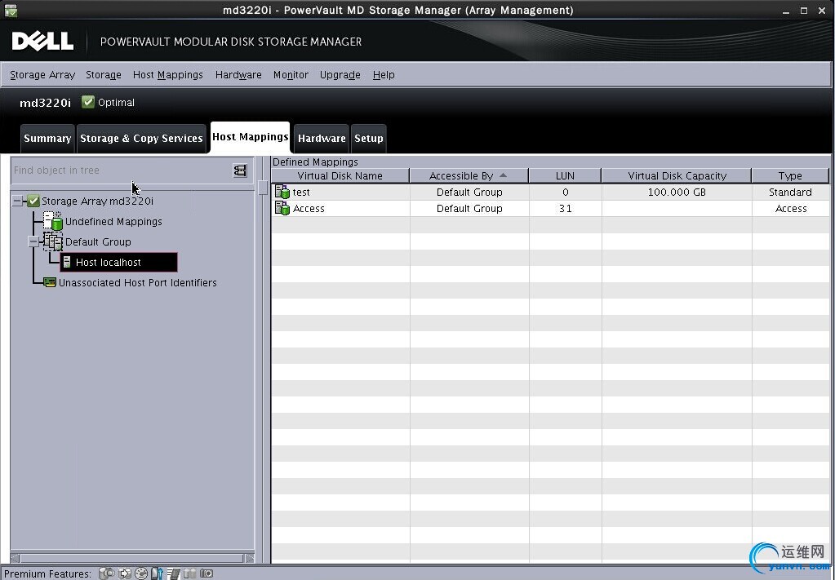Open the Host Mappings menu
The width and height of the screenshot is (835, 580).
(x=168, y=75)
